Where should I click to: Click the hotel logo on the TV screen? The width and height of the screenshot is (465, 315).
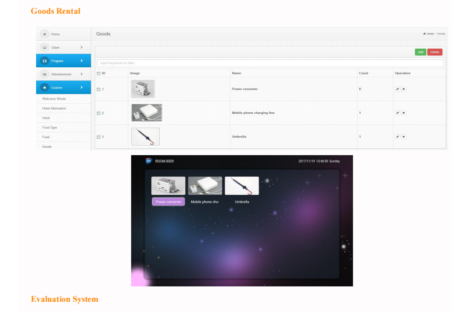tap(149, 161)
